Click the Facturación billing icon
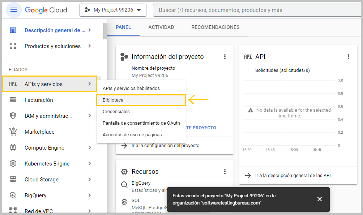The height and width of the screenshot is (215, 363). pos(13,100)
